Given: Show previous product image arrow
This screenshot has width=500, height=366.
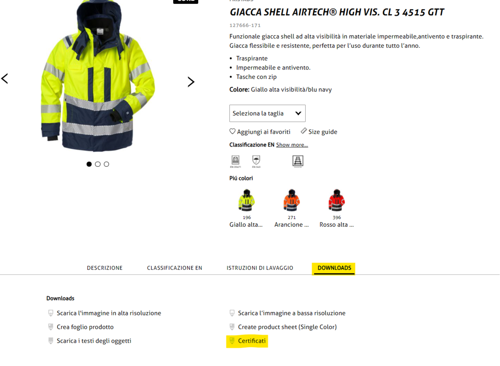Looking at the screenshot, I should [4, 79].
